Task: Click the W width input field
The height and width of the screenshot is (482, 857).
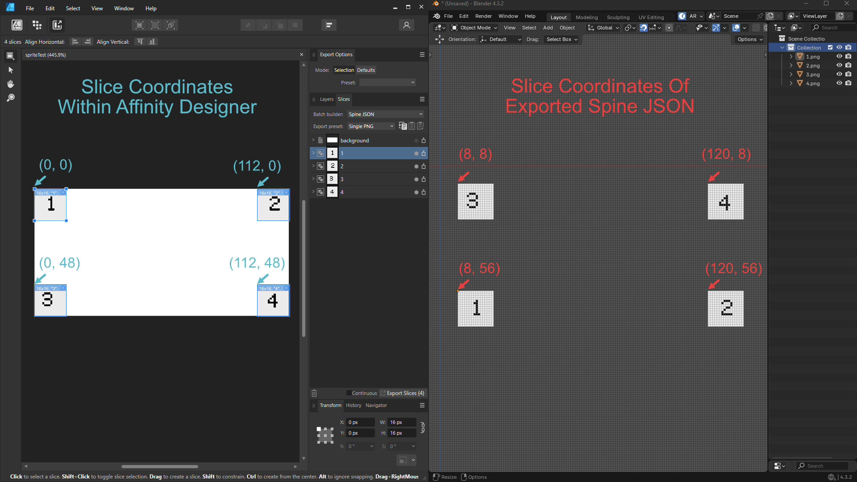Action: [x=402, y=422]
